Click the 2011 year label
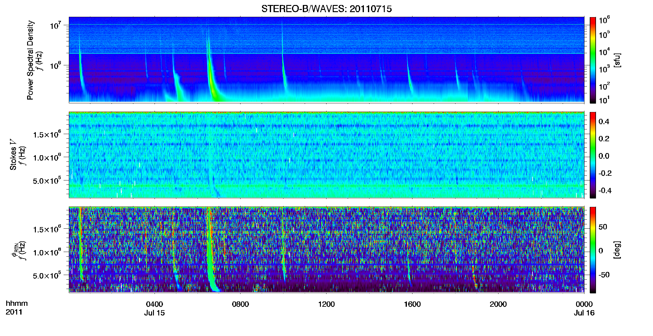 click(x=14, y=312)
